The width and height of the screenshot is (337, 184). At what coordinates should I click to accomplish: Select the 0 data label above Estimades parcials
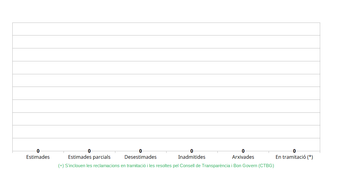(89, 151)
